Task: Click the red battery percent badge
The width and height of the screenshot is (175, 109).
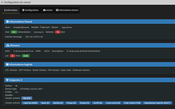Action: point(58,32)
